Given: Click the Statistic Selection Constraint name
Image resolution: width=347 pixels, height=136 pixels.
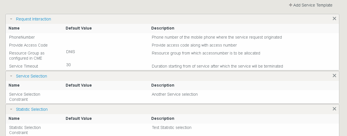Looking at the screenshot, I should click(25, 130).
